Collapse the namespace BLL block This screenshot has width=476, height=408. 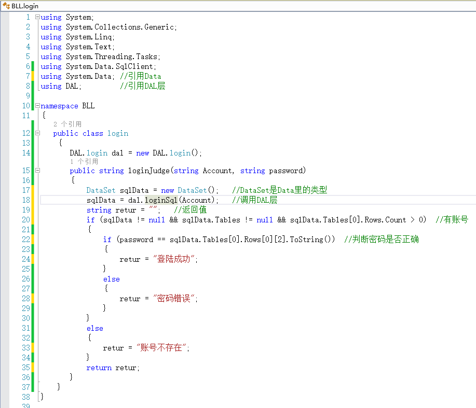37,106
